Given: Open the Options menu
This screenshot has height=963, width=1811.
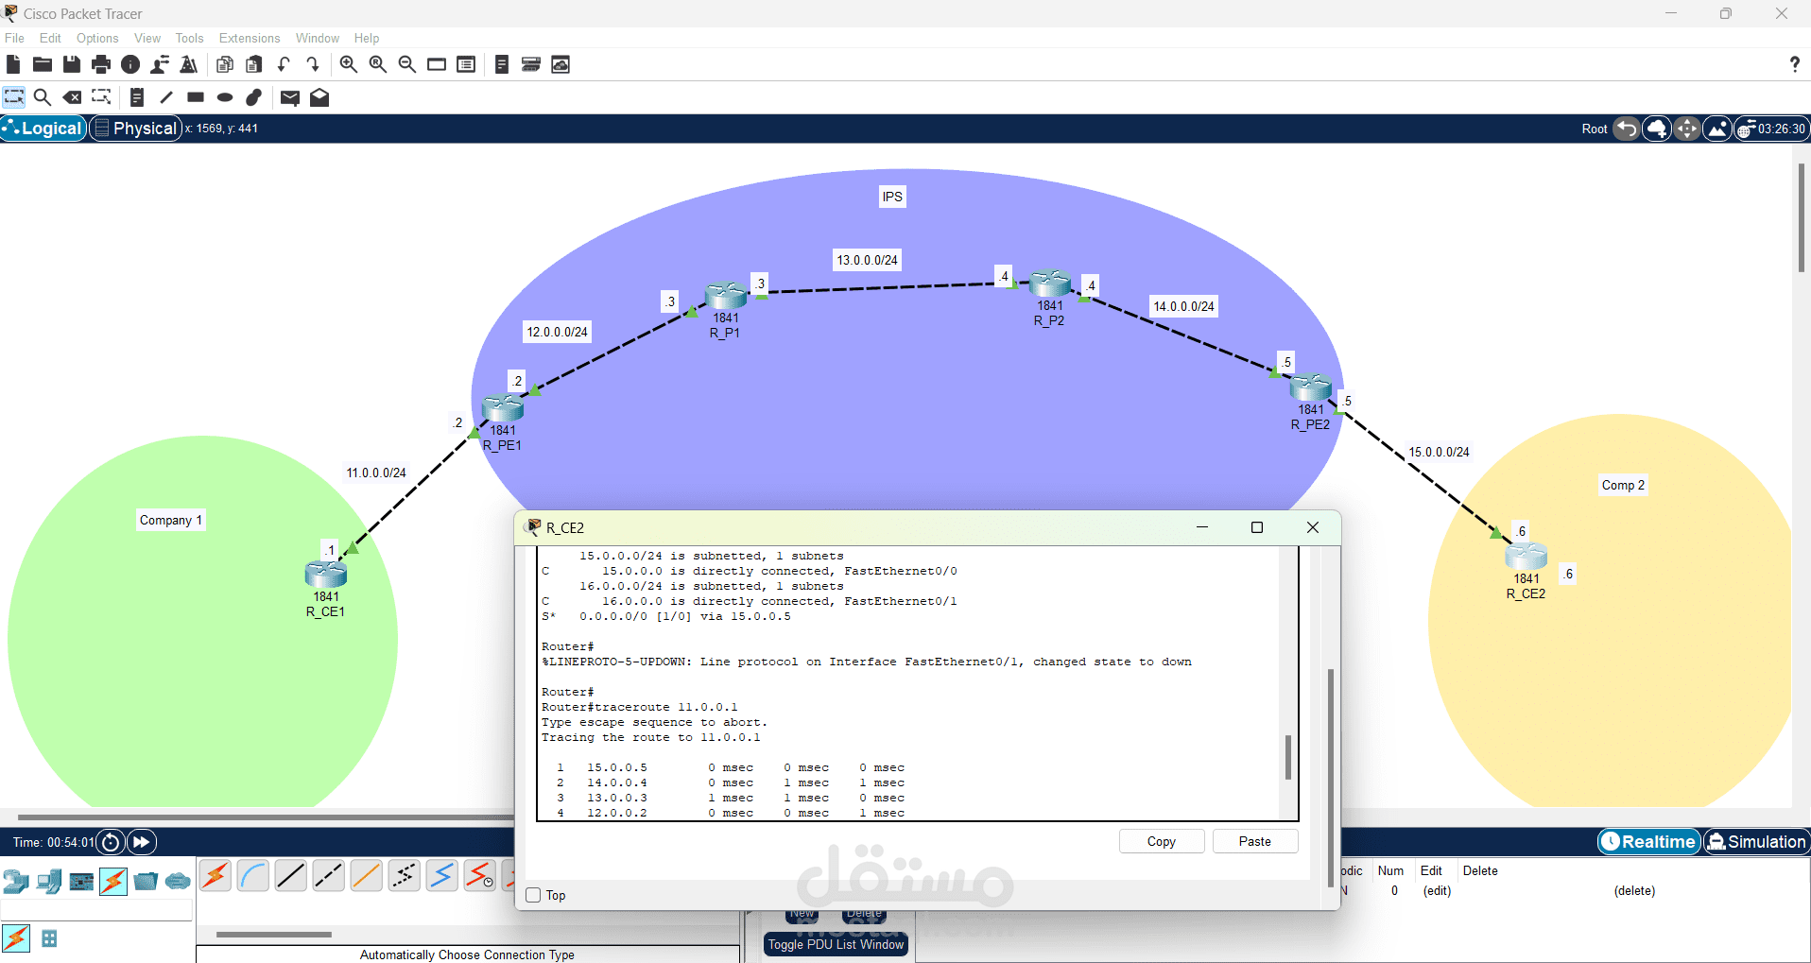Looking at the screenshot, I should (x=97, y=38).
